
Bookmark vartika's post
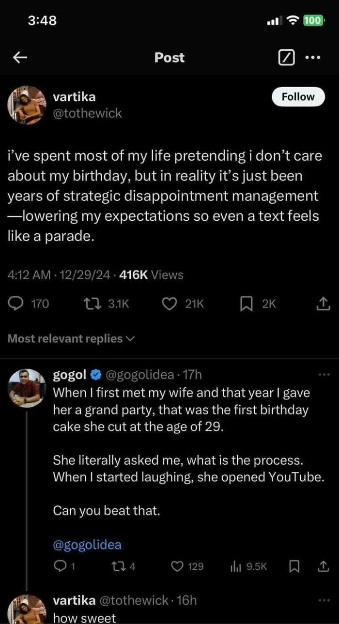(x=247, y=304)
